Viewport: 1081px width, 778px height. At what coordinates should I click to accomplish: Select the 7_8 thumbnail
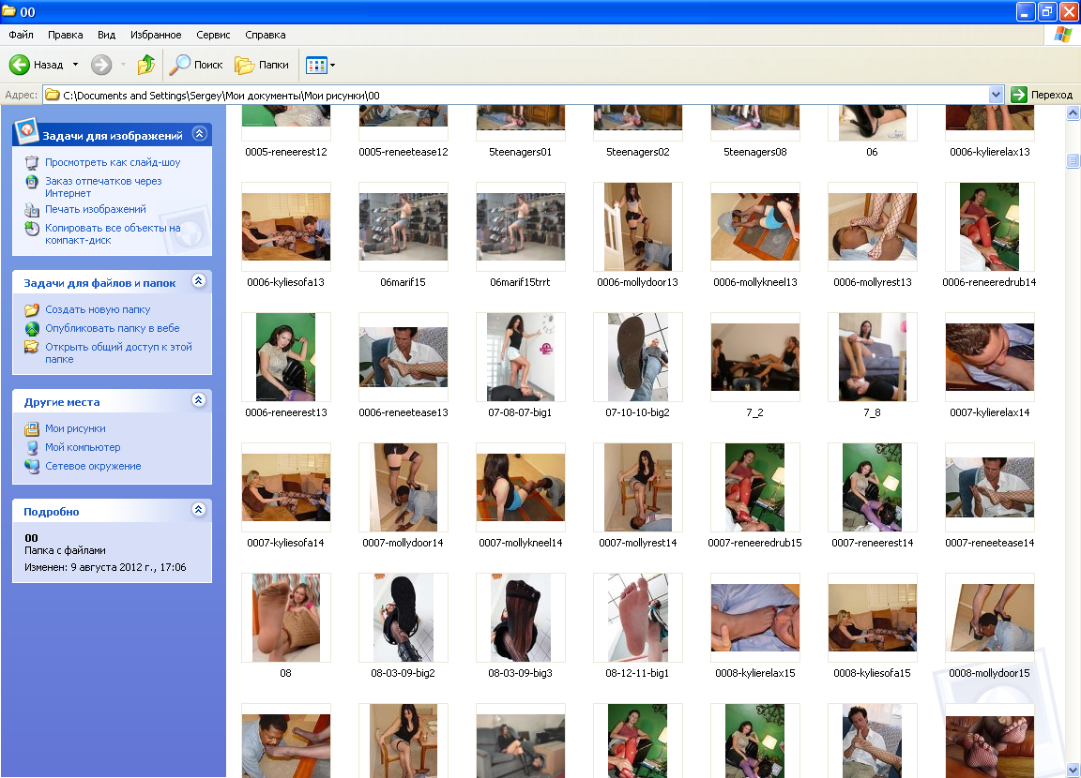pyautogui.click(x=872, y=356)
